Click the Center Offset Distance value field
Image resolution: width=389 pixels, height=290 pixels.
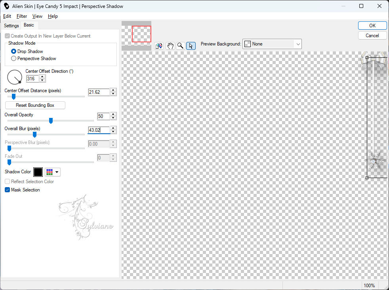(99, 92)
